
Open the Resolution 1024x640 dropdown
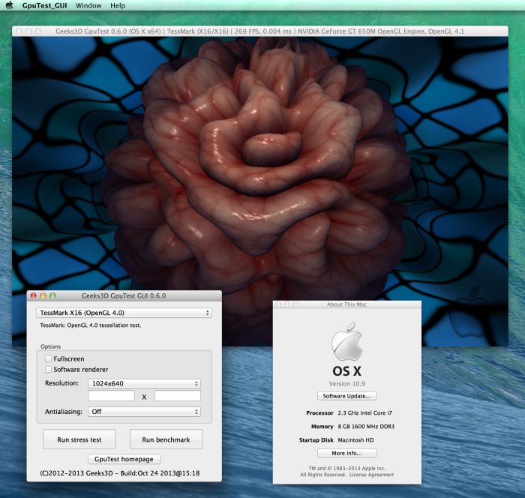pyautogui.click(x=144, y=383)
